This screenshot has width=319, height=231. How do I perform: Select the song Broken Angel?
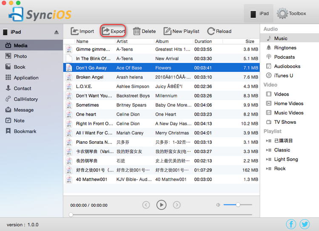[161, 77]
